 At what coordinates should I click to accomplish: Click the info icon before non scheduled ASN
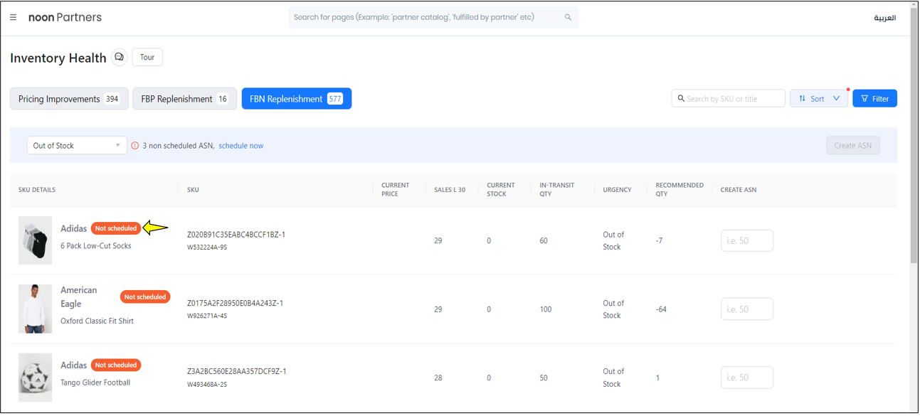(135, 146)
